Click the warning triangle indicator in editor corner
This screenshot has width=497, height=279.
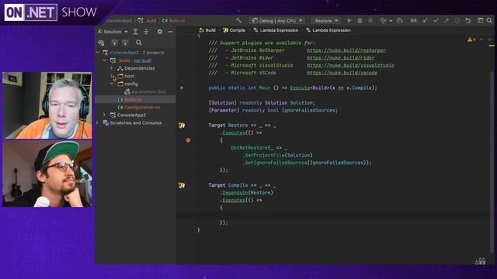(470, 40)
